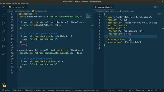The image size is (164, 92).
Task: Open the Run and Debug view
Action: (x=3, y=31)
